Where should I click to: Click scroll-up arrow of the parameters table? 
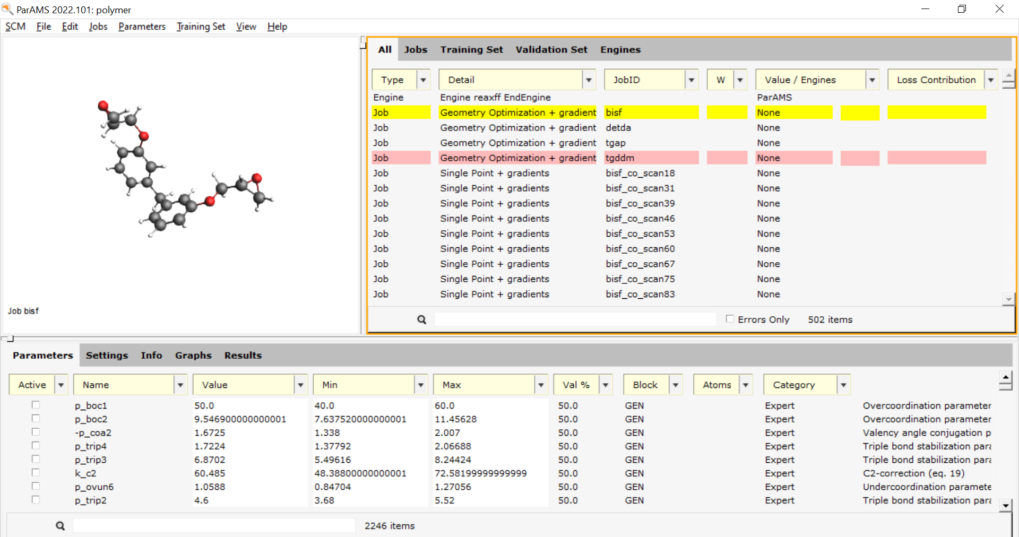click(1005, 378)
